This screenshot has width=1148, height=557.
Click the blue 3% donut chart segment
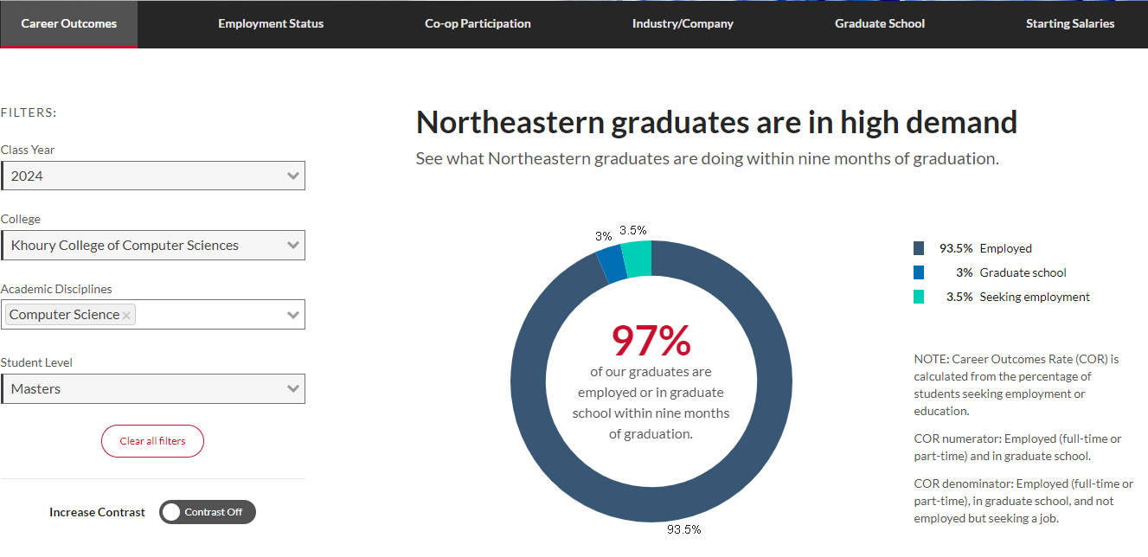pos(612,264)
